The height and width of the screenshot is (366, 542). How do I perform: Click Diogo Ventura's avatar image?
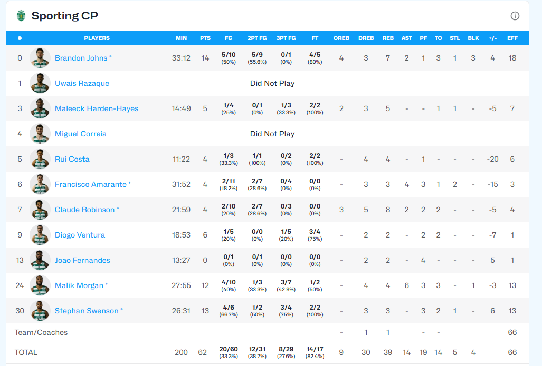click(40, 235)
